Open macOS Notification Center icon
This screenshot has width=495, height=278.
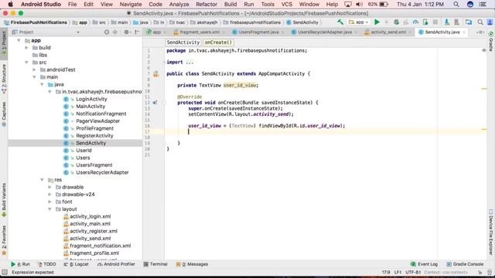[x=483, y=4]
